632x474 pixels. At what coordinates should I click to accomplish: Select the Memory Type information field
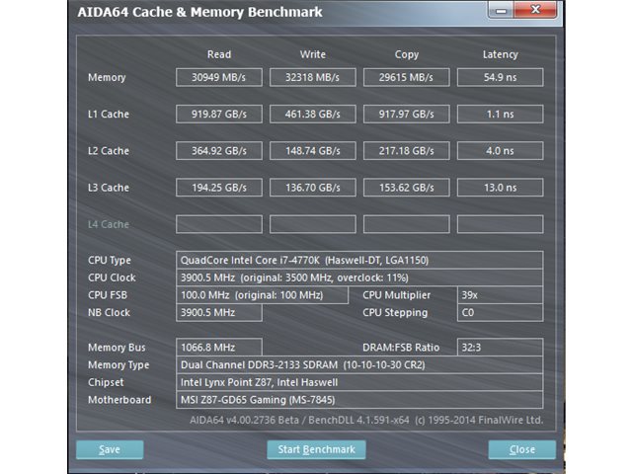click(359, 364)
